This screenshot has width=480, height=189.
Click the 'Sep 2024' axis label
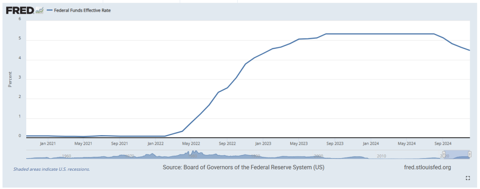[x=442, y=143]
